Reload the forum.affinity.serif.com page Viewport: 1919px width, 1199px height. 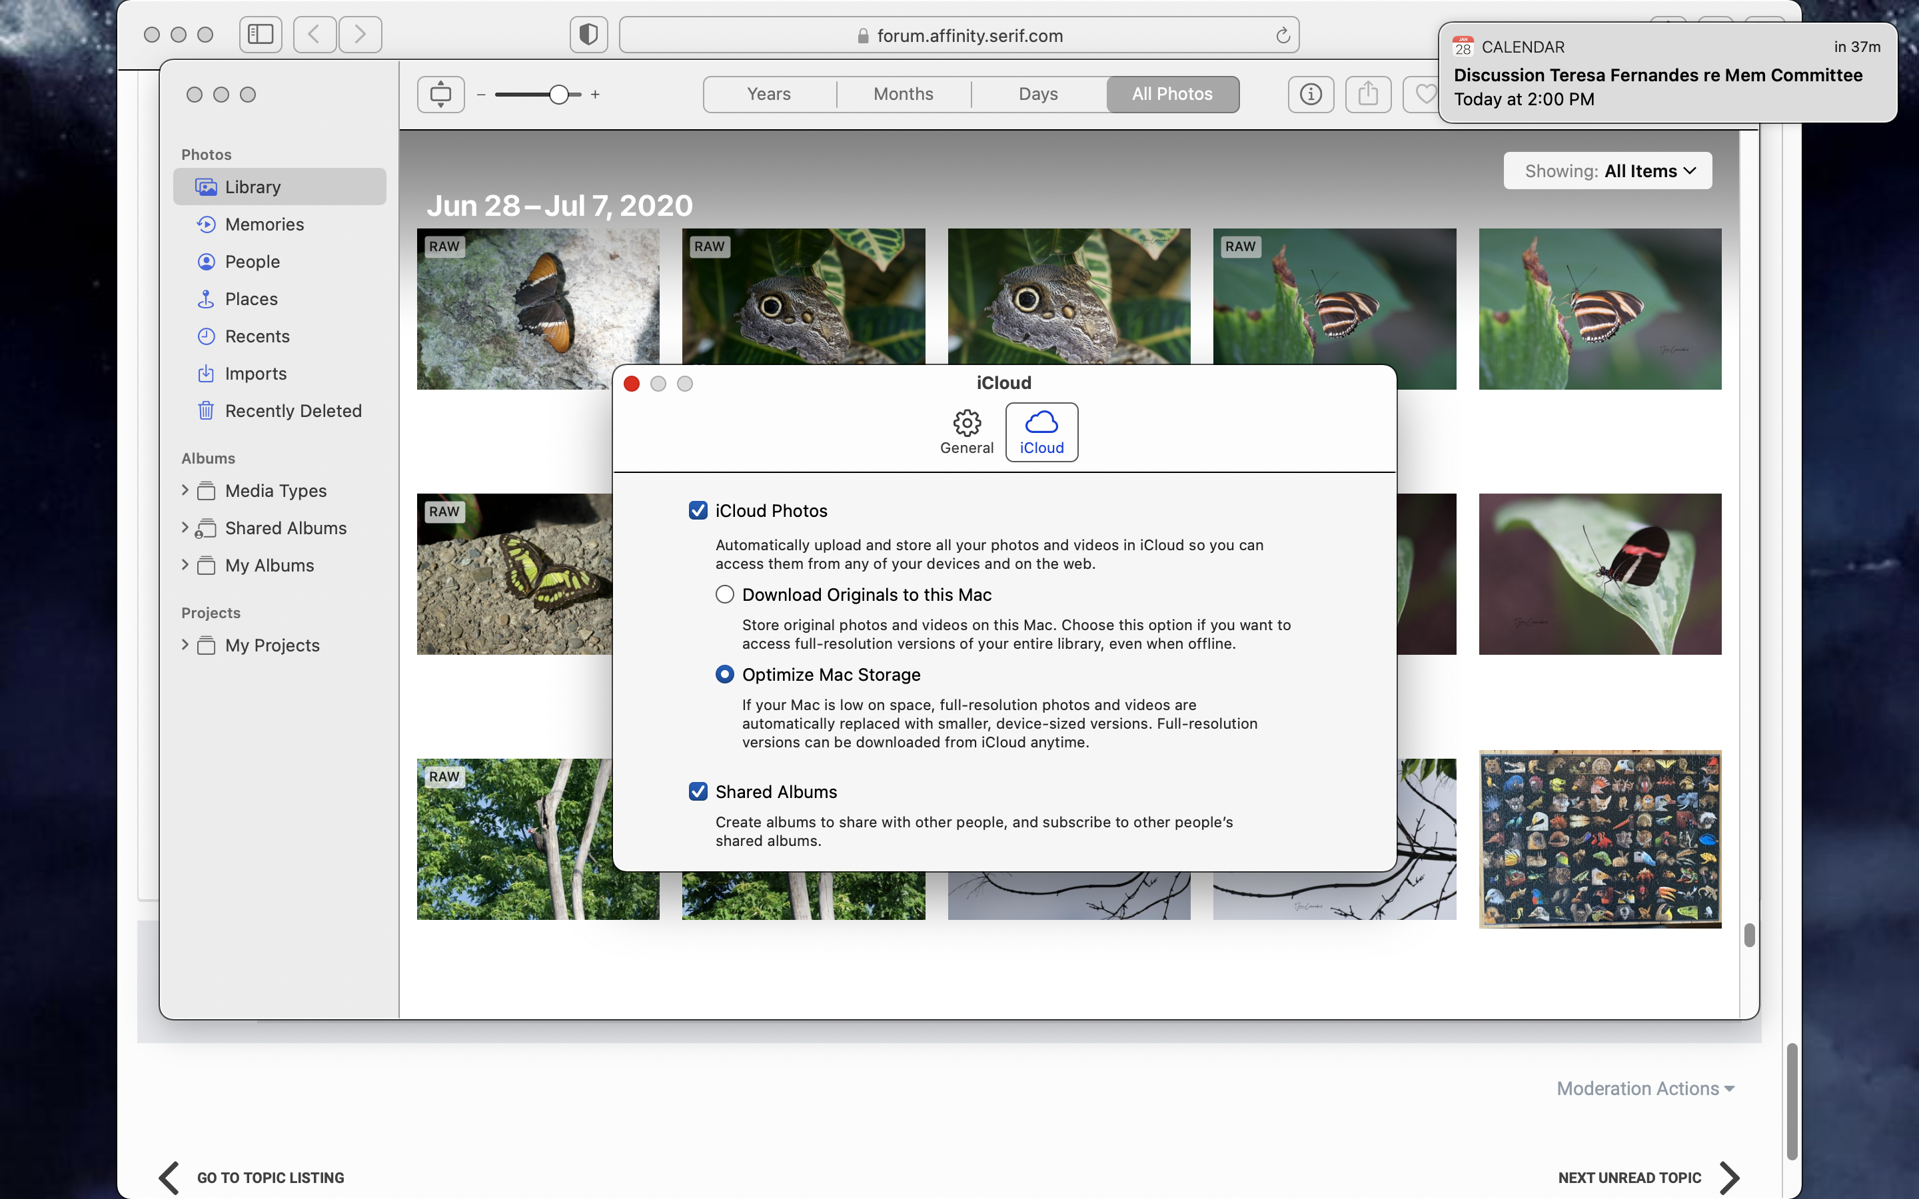point(1282,36)
